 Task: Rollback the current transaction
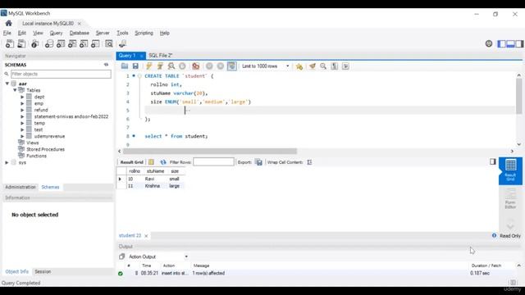point(221,66)
